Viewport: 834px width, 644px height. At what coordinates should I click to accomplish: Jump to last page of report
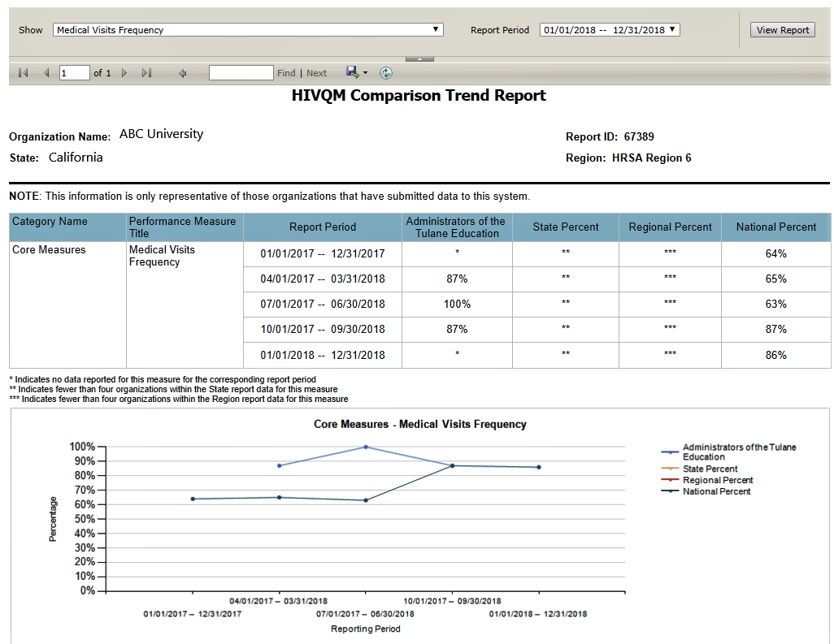(146, 73)
